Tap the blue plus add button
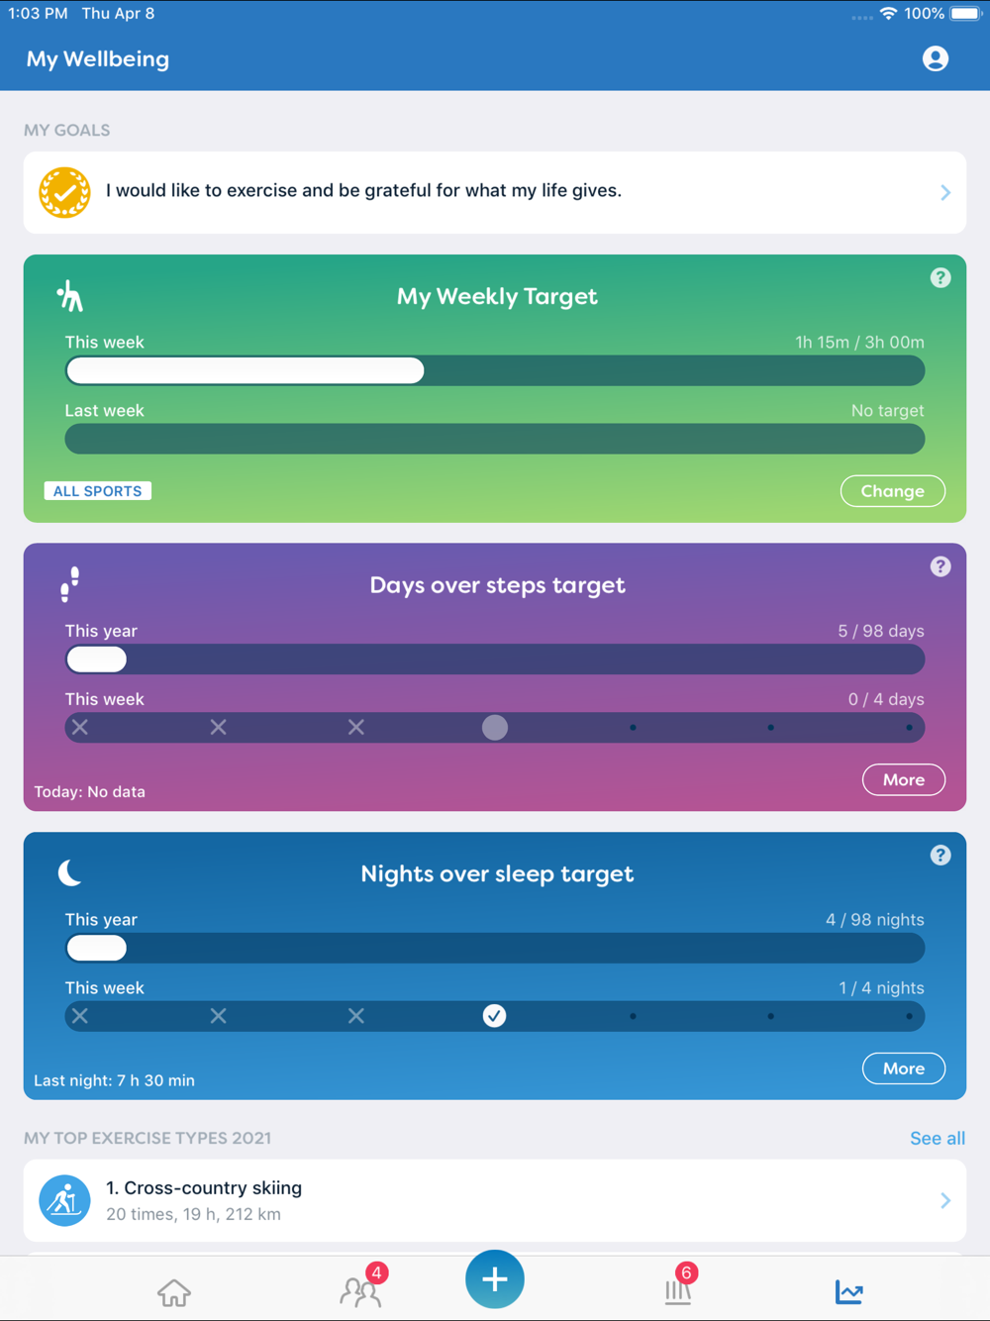 click(494, 1279)
